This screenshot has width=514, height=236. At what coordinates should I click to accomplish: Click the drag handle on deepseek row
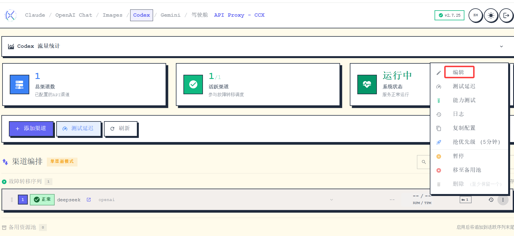(12, 200)
